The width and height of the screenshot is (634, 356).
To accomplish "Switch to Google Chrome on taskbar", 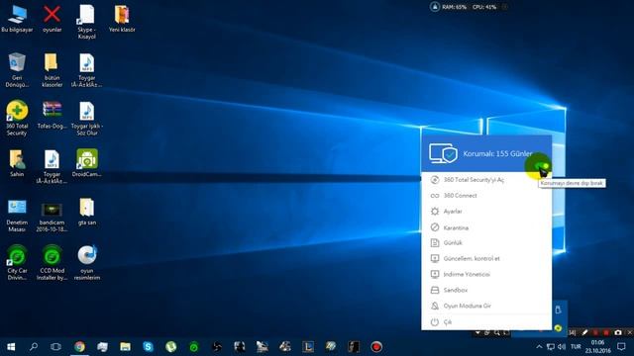I will click(x=79, y=347).
